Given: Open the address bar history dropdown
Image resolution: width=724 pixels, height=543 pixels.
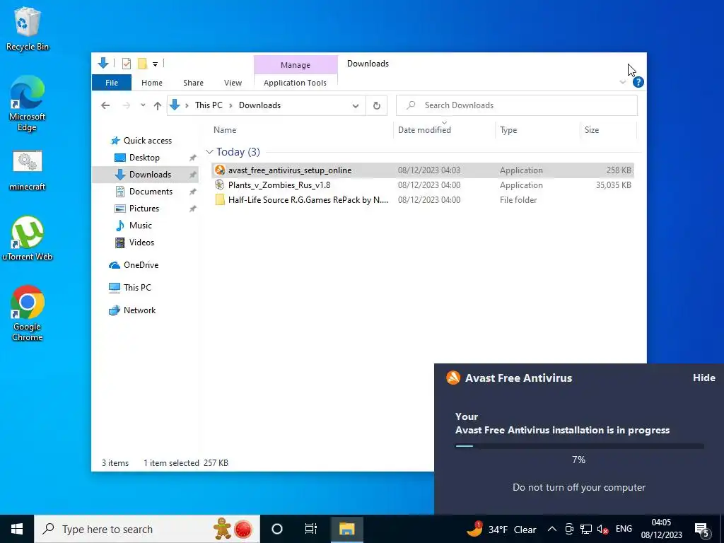Looking at the screenshot, I should pos(356,106).
